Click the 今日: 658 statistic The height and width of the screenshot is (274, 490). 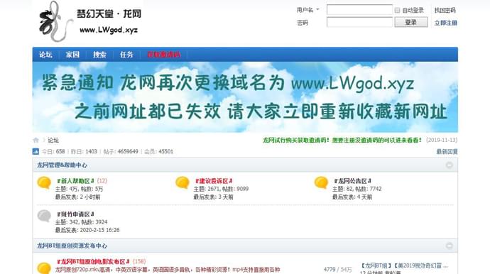pyautogui.click(x=53, y=151)
